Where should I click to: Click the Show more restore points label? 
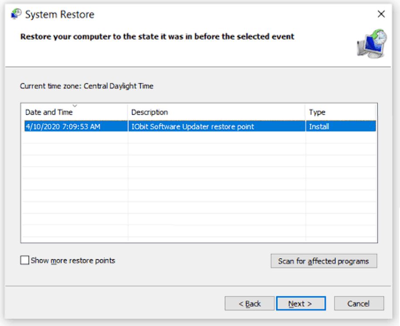[73, 261]
